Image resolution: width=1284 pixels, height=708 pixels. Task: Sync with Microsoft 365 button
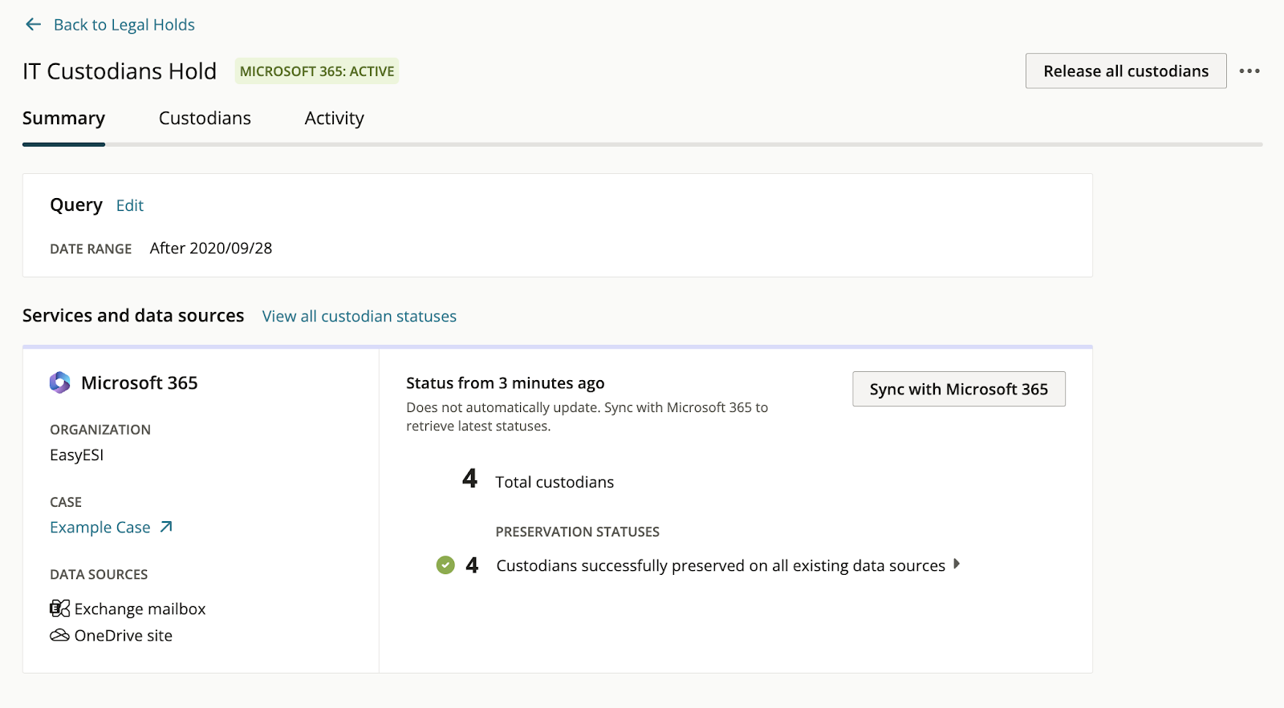tap(959, 389)
